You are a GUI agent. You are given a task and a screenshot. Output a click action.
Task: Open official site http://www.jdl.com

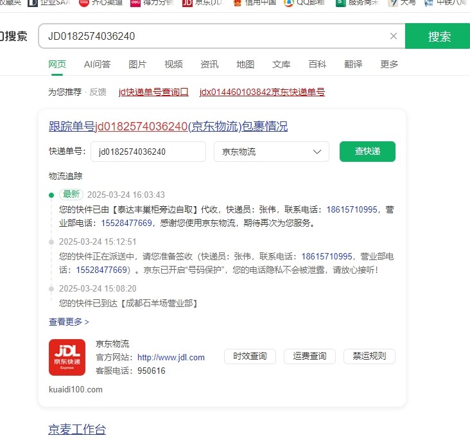pos(171,357)
